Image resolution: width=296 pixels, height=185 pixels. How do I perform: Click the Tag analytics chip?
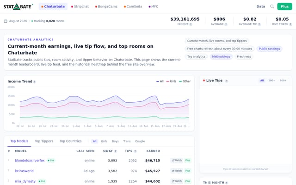(196, 56)
